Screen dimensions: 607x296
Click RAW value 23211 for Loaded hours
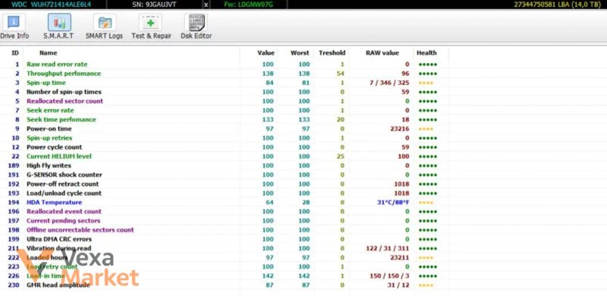[x=400, y=257]
